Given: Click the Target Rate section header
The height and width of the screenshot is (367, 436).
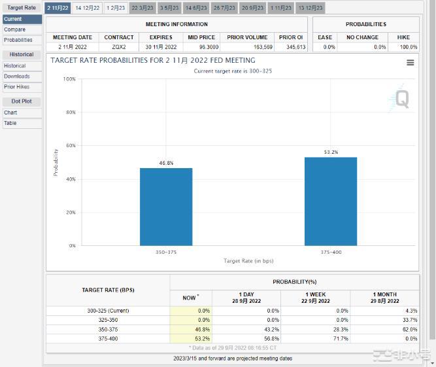Looking at the screenshot, I should (x=22, y=8).
